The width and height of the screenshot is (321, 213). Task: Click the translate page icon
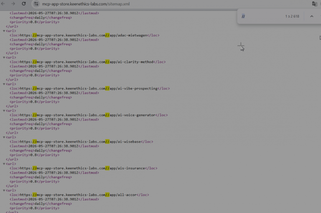pos(314,4)
